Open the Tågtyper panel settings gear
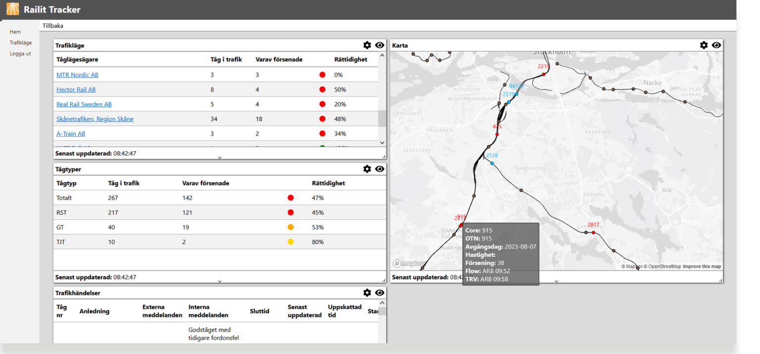The height and width of the screenshot is (354, 760). point(367,169)
